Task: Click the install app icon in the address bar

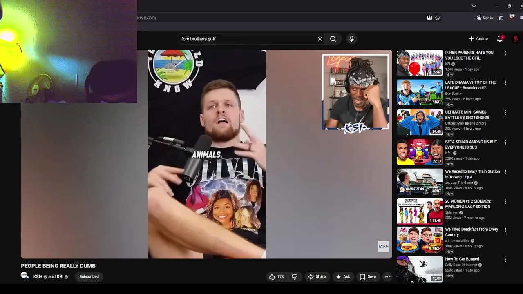Action: pyautogui.click(x=429, y=18)
